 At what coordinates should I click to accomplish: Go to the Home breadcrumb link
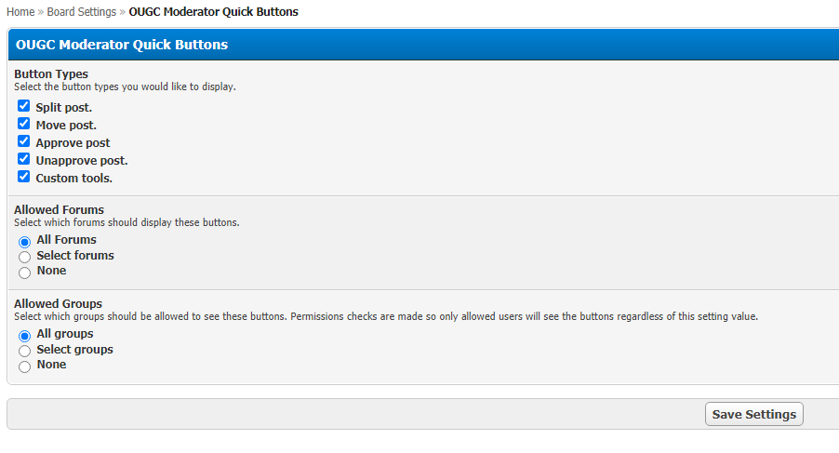pos(20,12)
